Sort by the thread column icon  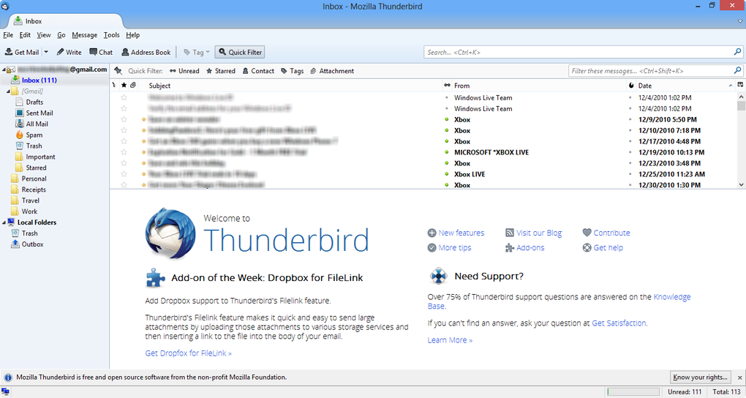[113, 85]
